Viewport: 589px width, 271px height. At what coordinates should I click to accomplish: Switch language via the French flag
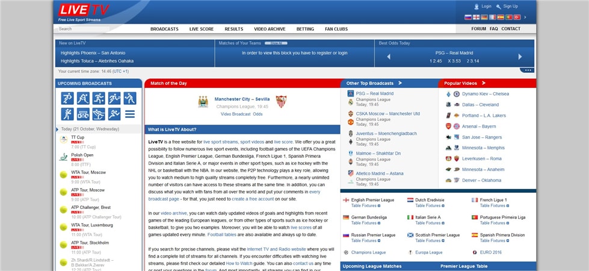tap(493, 17)
